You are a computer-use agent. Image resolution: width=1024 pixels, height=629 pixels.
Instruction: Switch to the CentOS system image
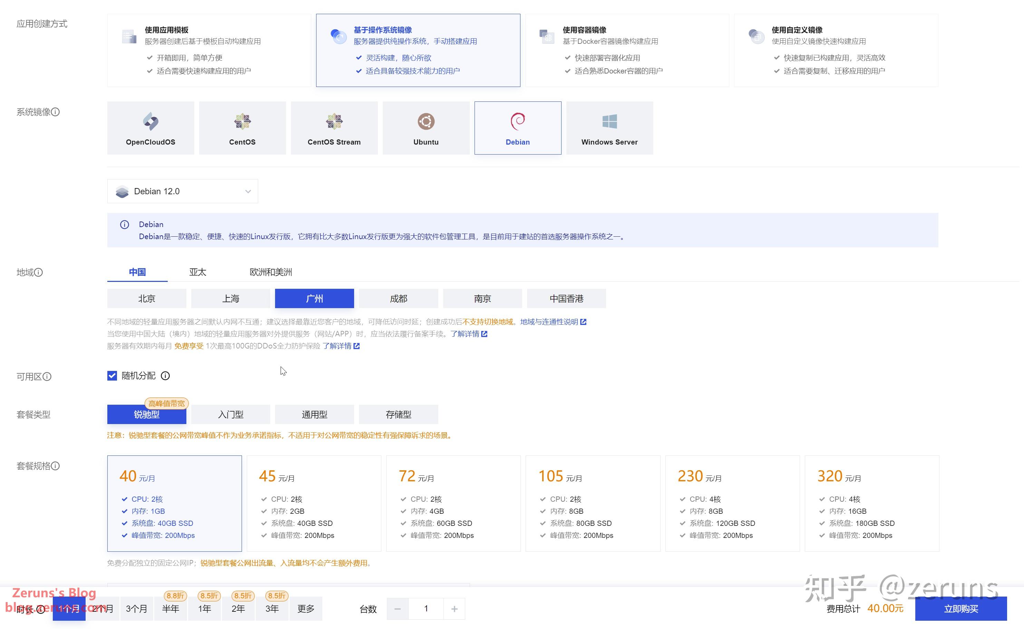[242, 128]
